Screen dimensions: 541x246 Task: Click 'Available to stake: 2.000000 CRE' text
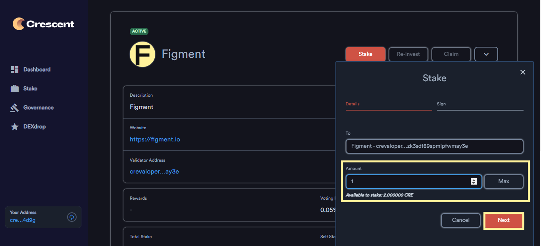pyautogui.click(x=379, y=195)
